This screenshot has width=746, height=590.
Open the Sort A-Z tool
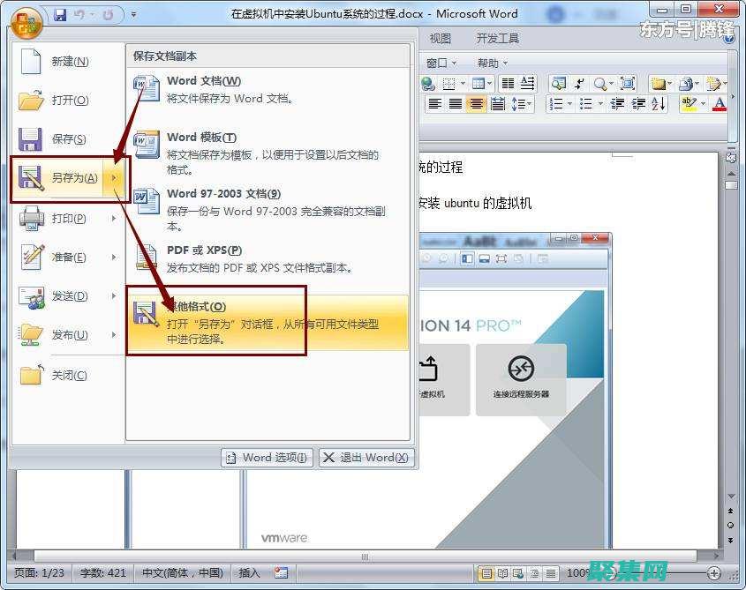pos(657,104)
